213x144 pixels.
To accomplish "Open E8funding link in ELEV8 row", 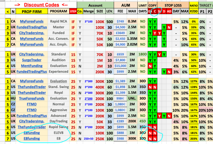I will (32, 133).
